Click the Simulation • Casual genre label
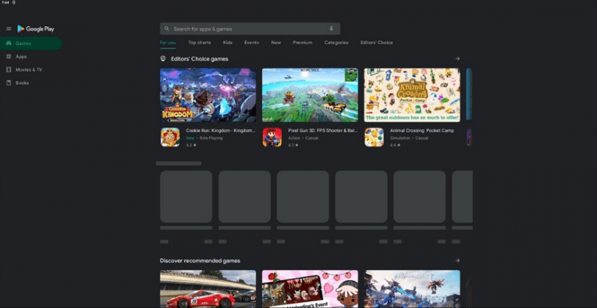597x308 pixels. (x=409, y=138)
